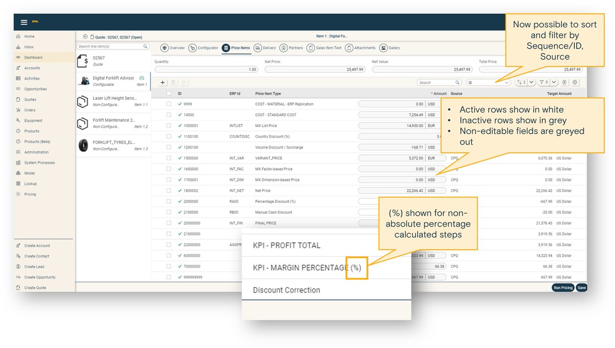Viewport: 615px width, 348px height.
Task: Clear filters using the crossed-circle icon
Action: [x=564, y=82]
